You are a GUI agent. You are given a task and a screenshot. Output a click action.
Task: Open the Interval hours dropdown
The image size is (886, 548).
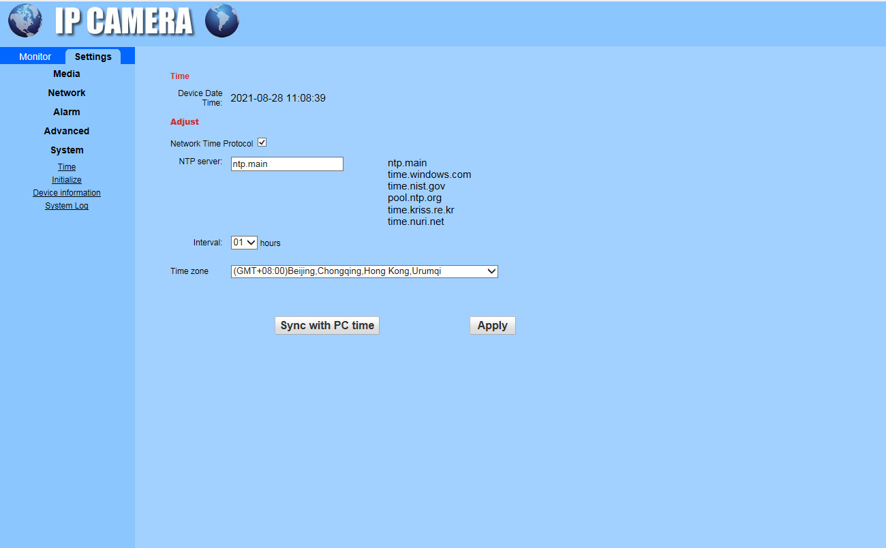coord(244,243)
